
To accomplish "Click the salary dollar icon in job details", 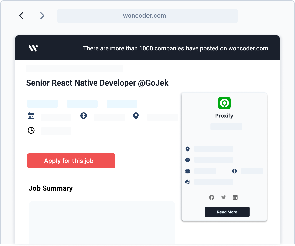I will coord(84,116).
